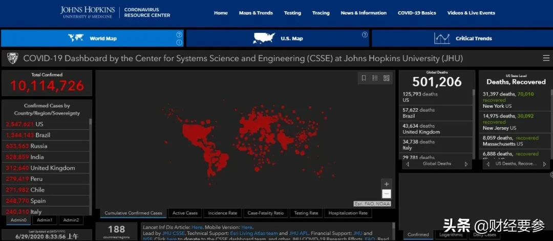Screen dimensions: 553x241
Task: Open Maps & Trends navigation menu
Action: point(256,13)
